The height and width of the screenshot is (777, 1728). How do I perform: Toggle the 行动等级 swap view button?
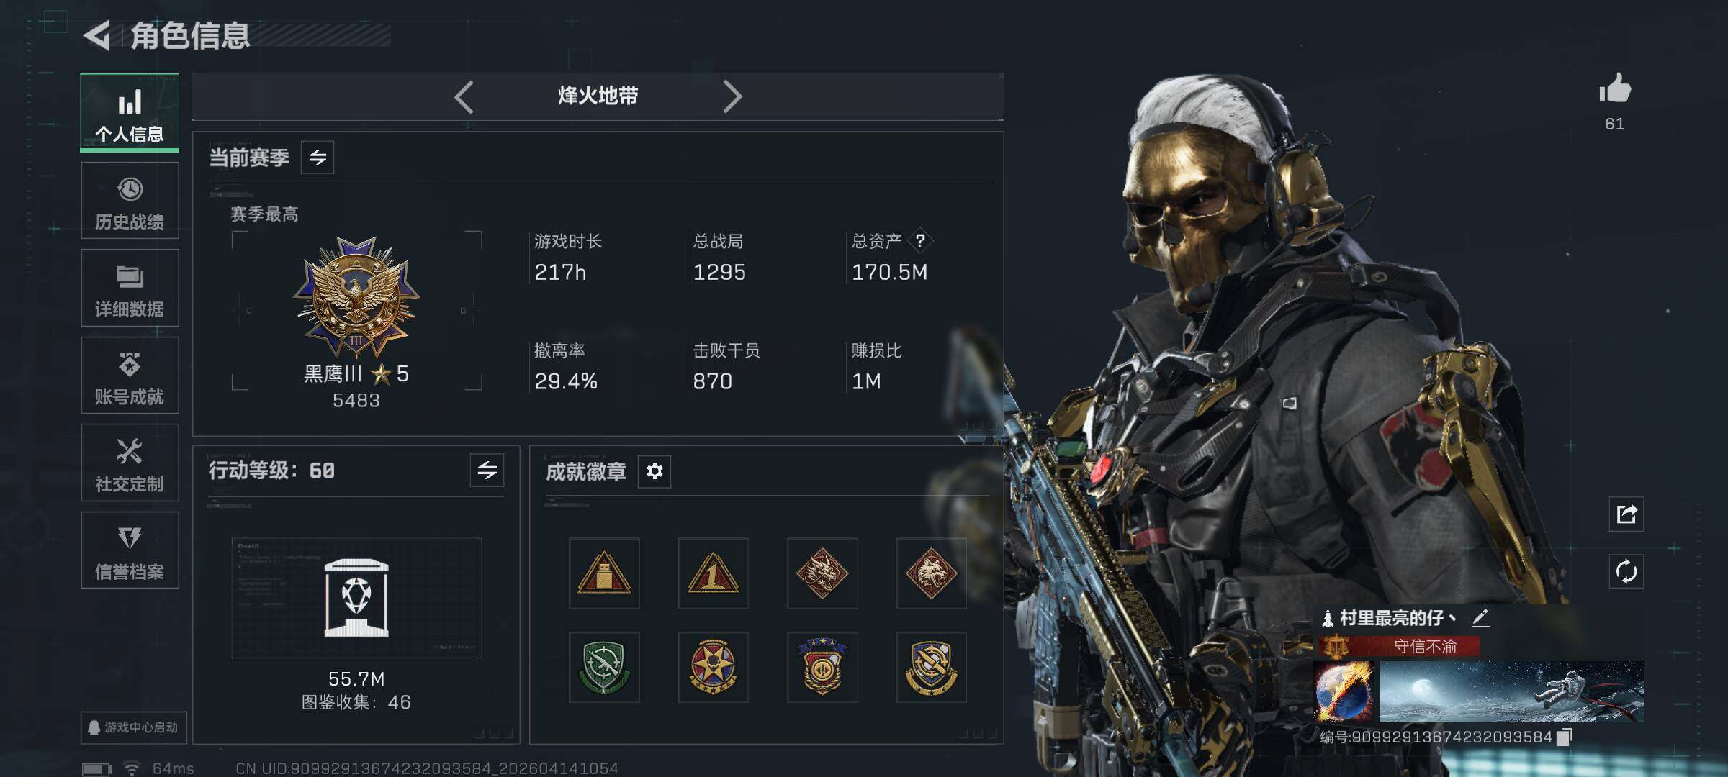pyautogui.click(x=487, y=471)
